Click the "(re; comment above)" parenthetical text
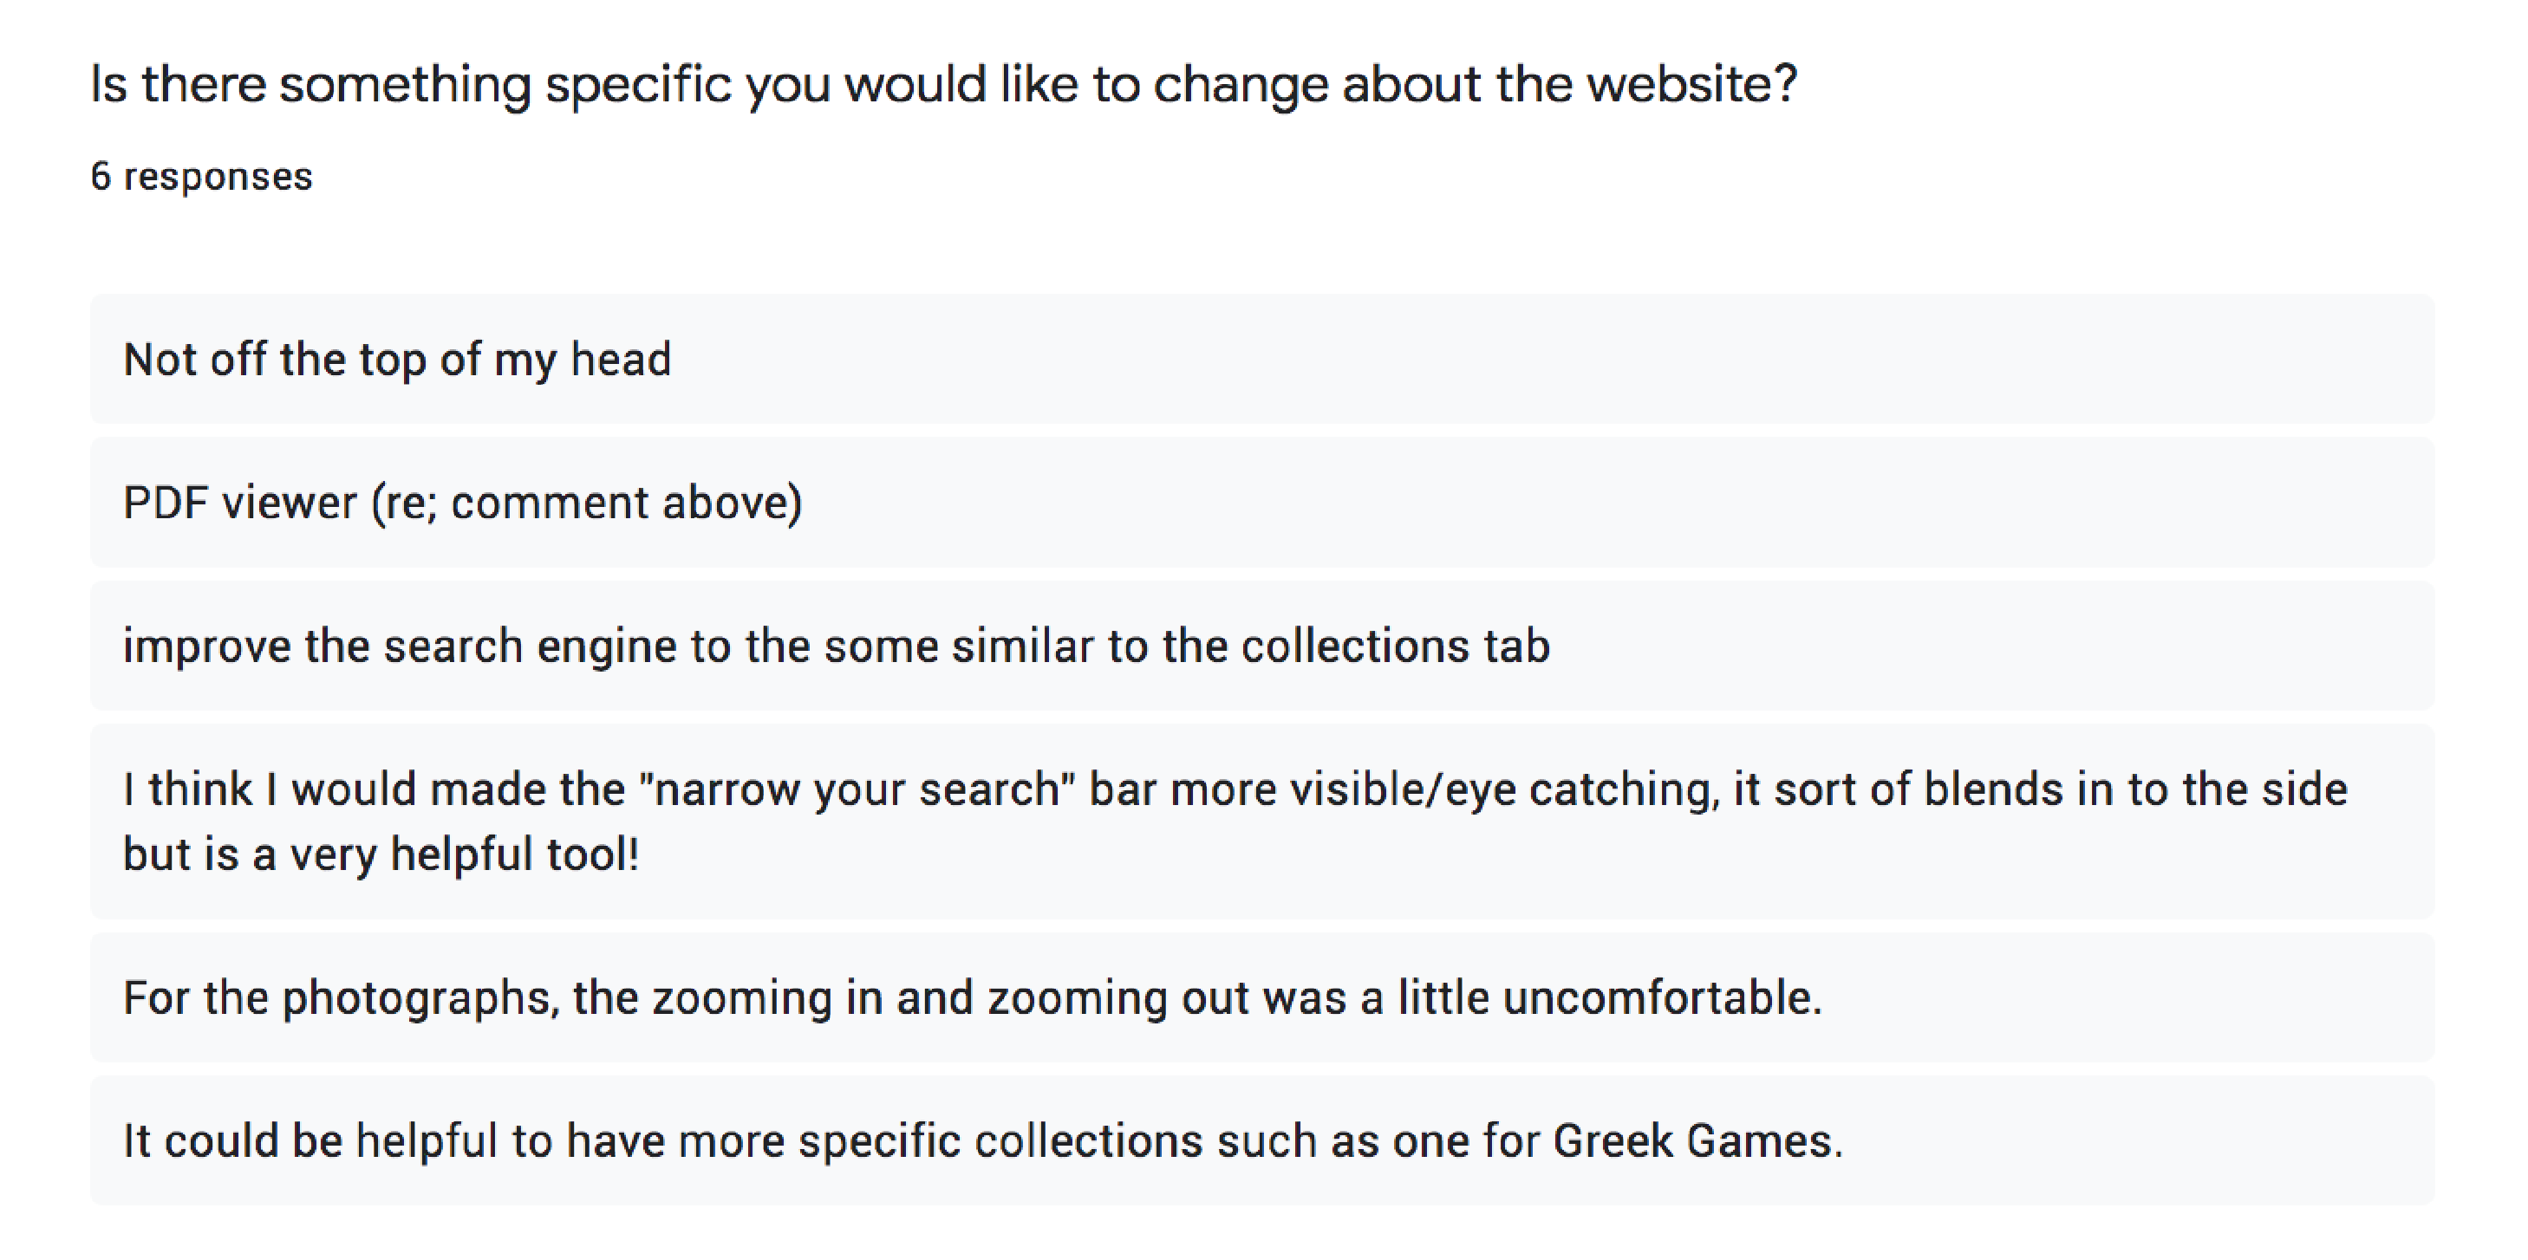Image resolution: width=2528 pixels, height=1260 pixels. click(x=586, y=503)
